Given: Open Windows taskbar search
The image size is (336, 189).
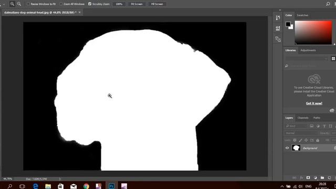Looking at the screenshot, I should [x=10, y=186].
